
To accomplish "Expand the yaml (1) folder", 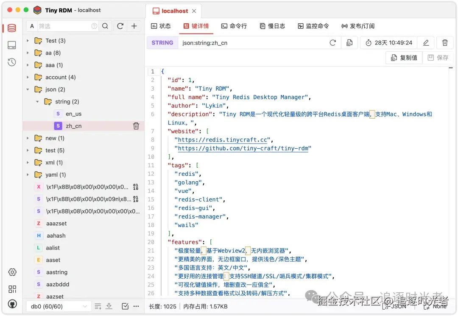I will [28, 175].
